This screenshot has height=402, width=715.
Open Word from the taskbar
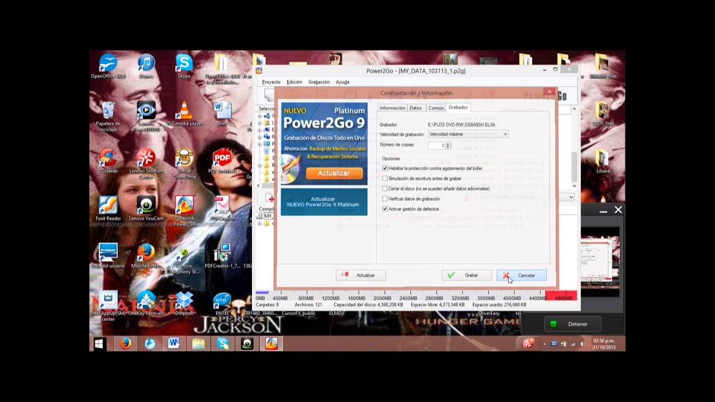tap(174, 343)
